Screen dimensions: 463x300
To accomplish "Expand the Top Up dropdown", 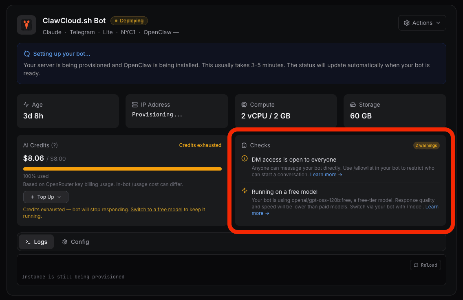I will point(46,197).
